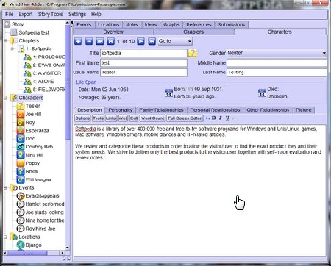This screenshot has width=331, height=266.
Task: Open the Gender dropdown showing Neuter
Action: 277,53
